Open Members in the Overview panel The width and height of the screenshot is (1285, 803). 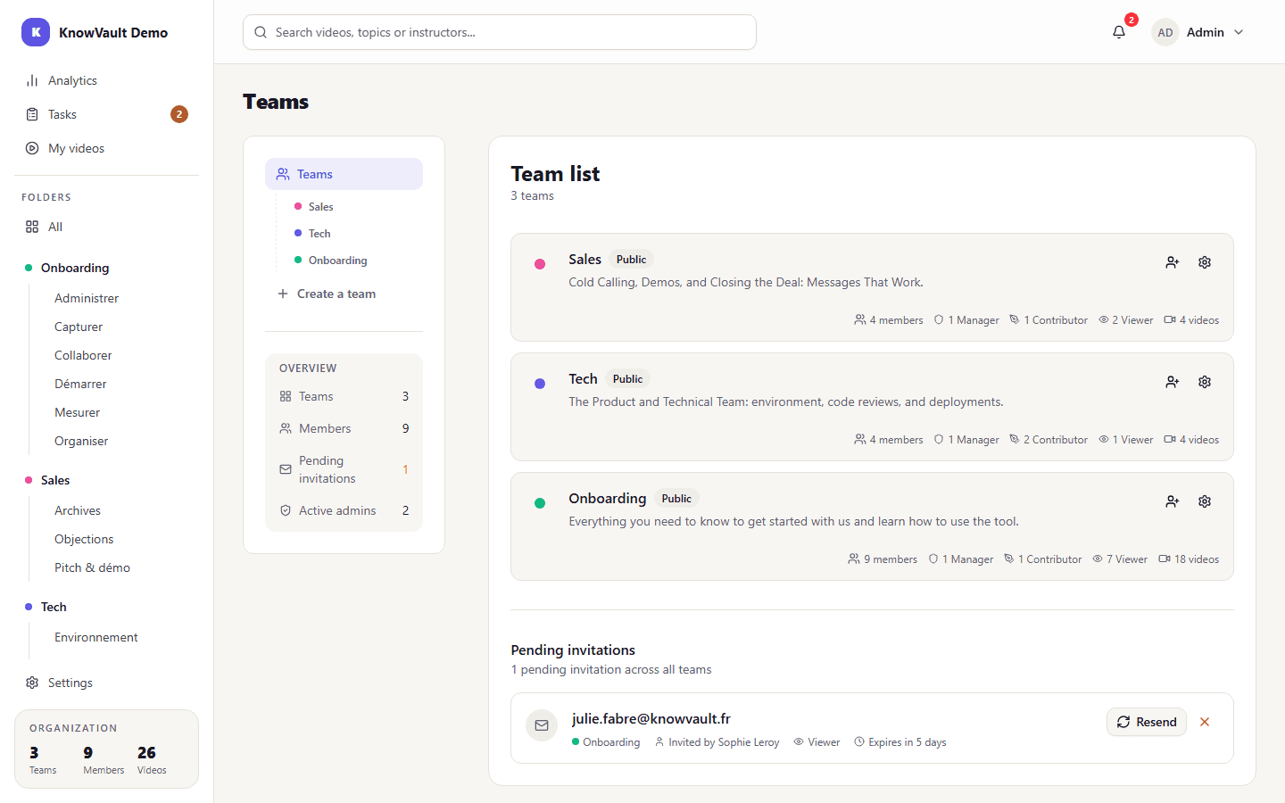point(344,428)
